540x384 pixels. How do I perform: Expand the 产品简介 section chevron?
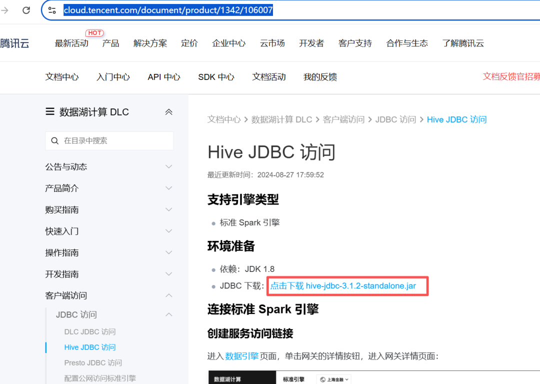[x=169, y=188]
